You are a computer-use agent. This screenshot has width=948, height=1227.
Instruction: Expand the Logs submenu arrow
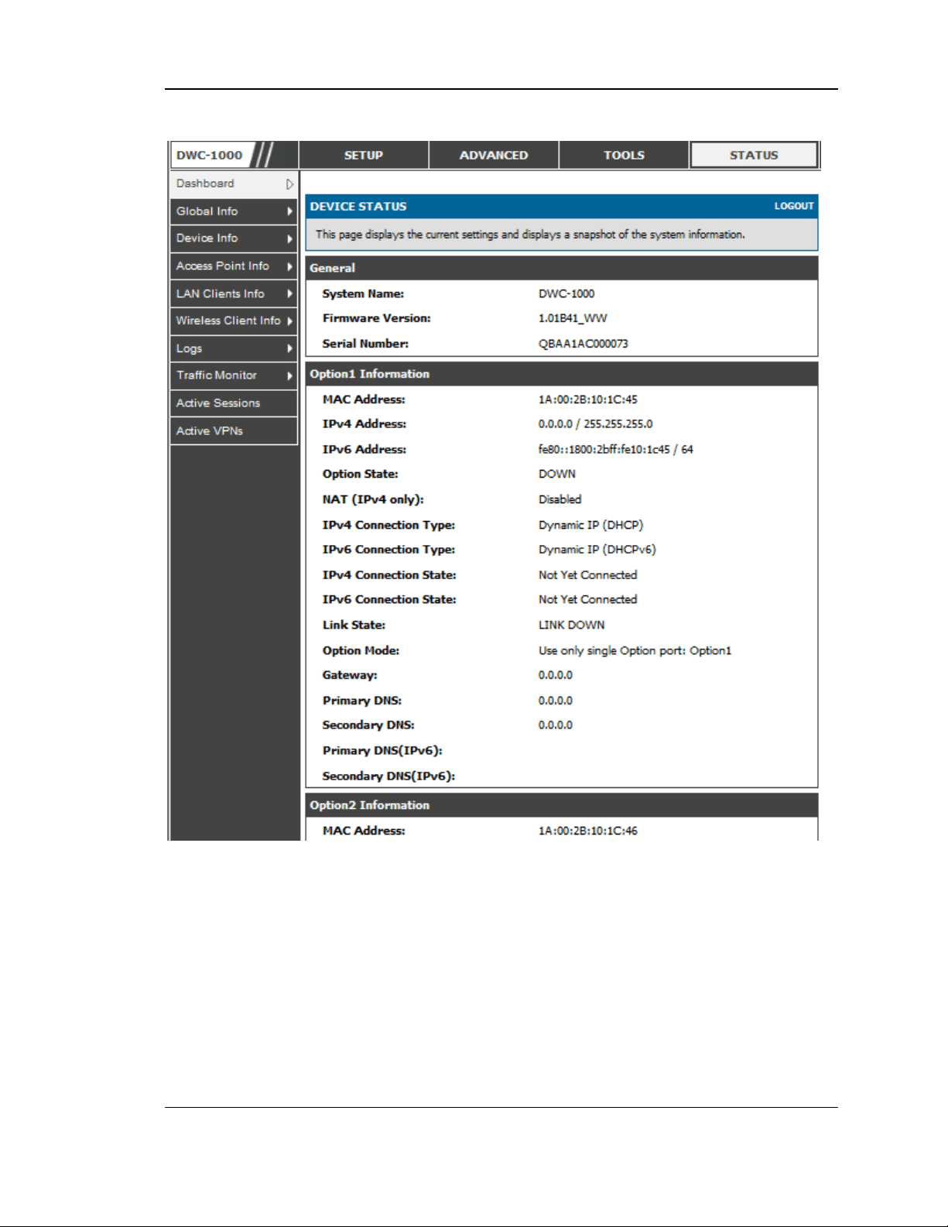(x=290, y=348)
